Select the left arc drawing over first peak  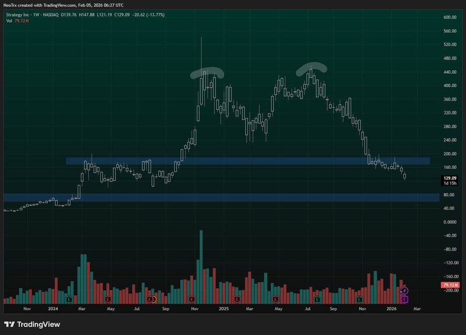coord(207,72)
